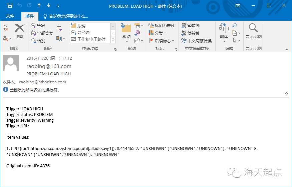Image resolution: width=292 pixels, height=187 pixels.
Task: Click the Item values: line
Action: (18, 137)
